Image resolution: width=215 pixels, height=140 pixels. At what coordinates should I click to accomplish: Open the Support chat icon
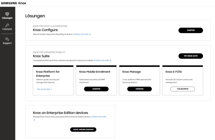click(x=7, y=39)
